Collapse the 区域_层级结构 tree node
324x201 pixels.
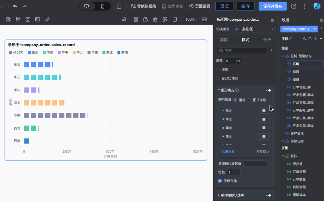(283, 56)
